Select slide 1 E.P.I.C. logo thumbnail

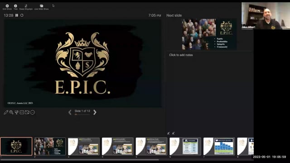click(x=16, y=146)
